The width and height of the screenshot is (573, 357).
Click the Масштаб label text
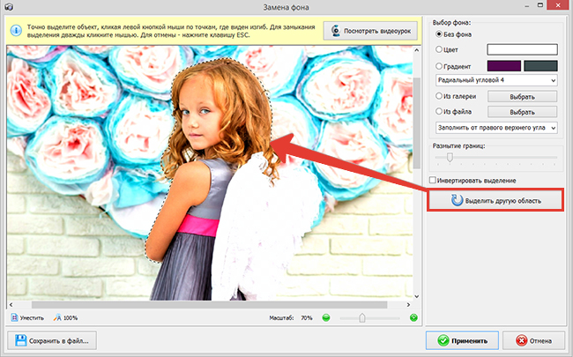281,318
